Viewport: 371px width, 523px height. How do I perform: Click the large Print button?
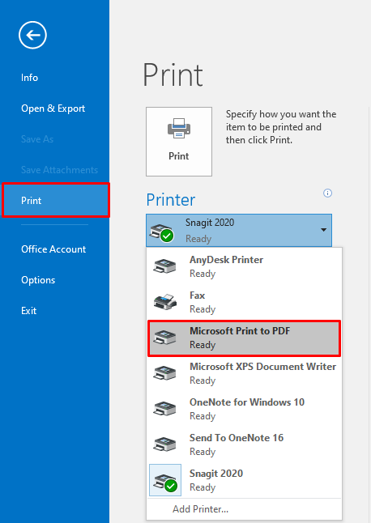[x=179, y=142]
